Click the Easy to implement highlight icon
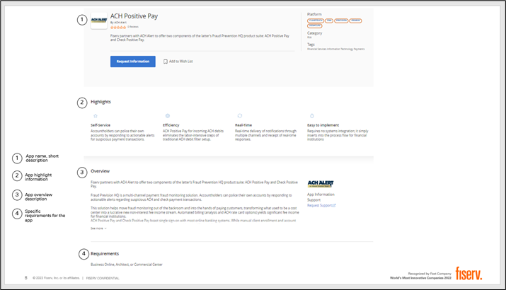This screenshot has width=506, height=290. [311, 116]
